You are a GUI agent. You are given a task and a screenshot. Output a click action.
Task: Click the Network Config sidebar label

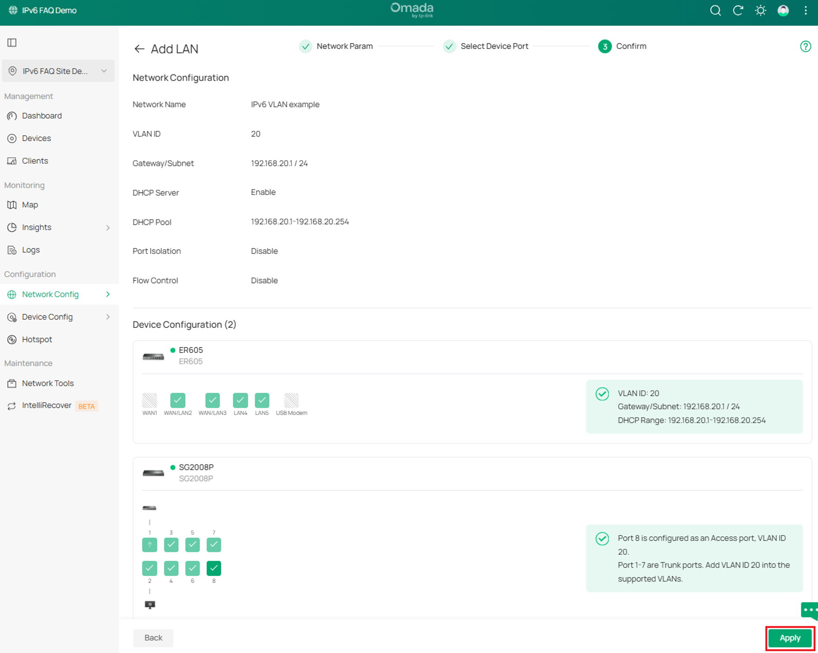click(x=50, y=294)
